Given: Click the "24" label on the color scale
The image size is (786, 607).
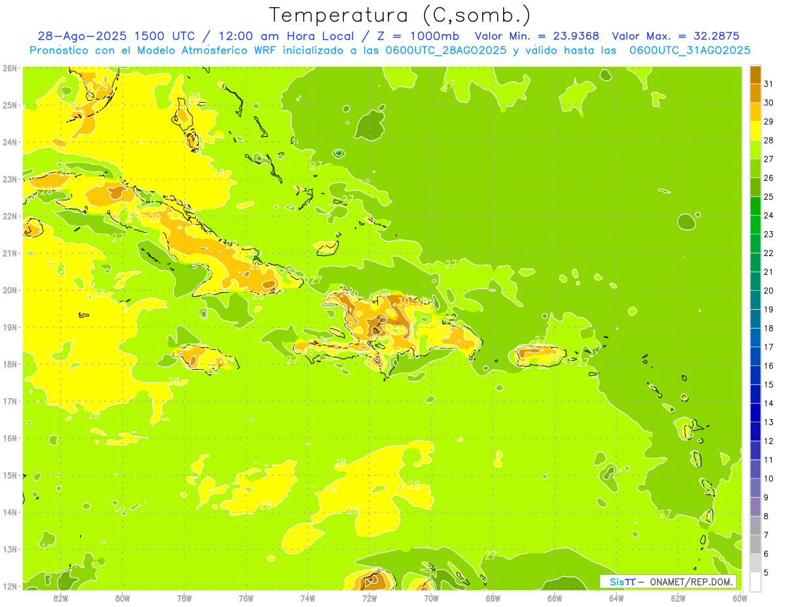Looking at the screenshot, I should [x=768, y=215].
